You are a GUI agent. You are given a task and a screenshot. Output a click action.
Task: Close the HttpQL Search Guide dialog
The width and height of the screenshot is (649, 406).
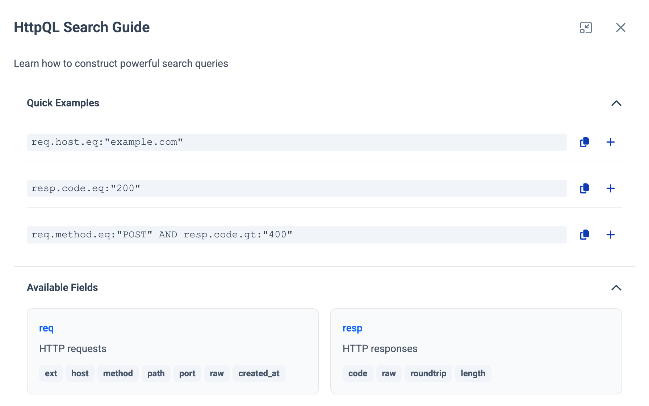tap(620, 28)
